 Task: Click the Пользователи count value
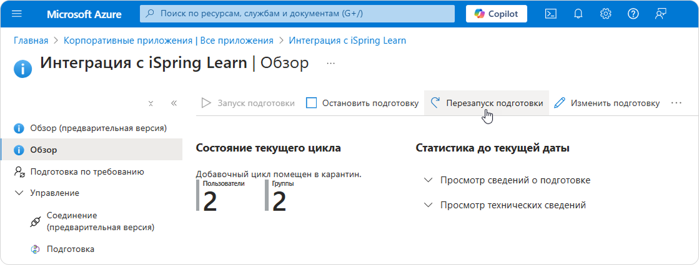[209, 202]
